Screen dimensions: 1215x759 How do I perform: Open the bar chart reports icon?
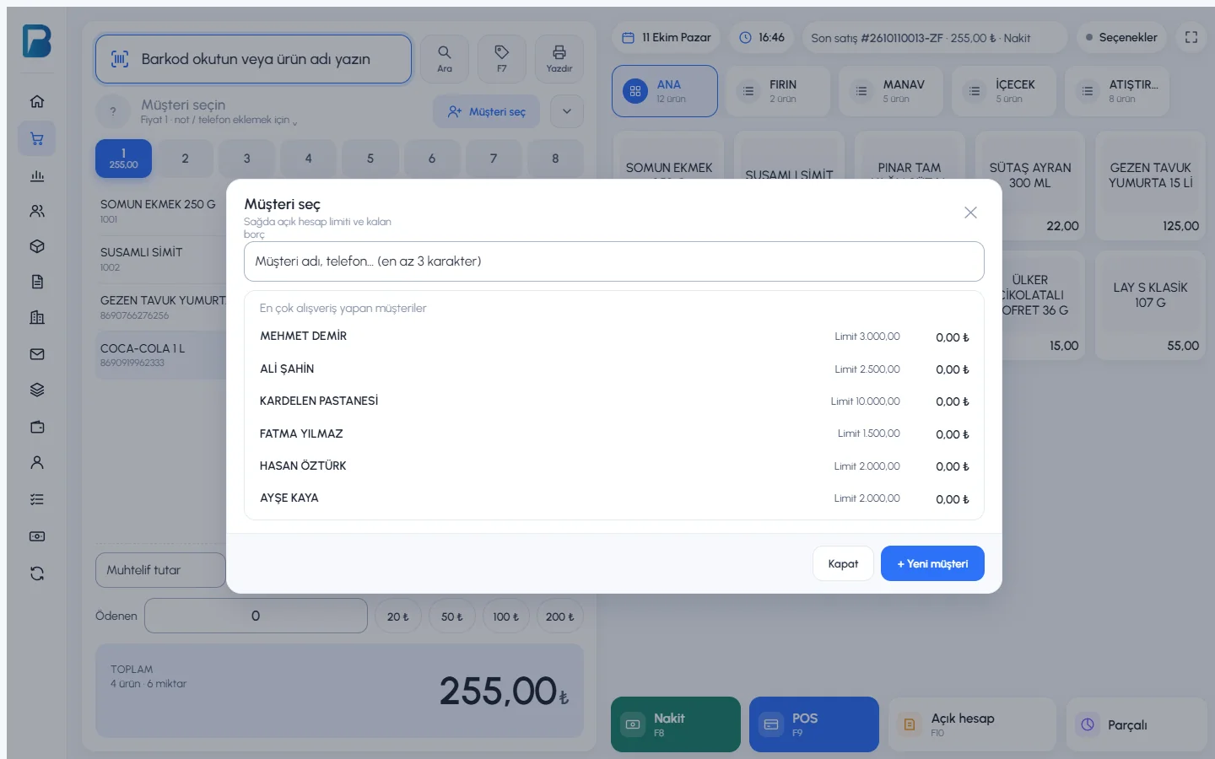(x=37, y=175)
